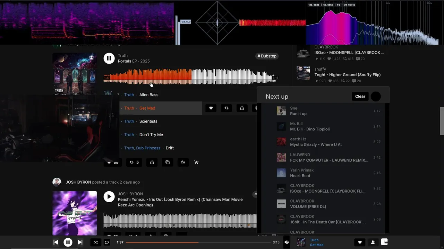Open VOLUME [FREE DL] queue thumbnail
Screen dimensions: 444x249
(281, 204)
